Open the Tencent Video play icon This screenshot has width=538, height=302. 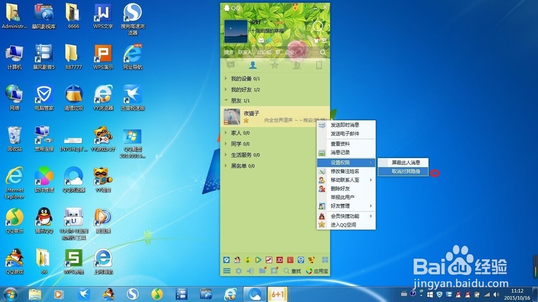258,260
